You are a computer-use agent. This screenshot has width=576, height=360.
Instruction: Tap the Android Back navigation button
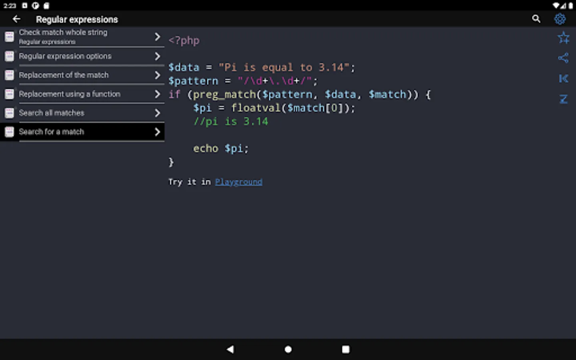pyautogui.click(x=230, y=349)
